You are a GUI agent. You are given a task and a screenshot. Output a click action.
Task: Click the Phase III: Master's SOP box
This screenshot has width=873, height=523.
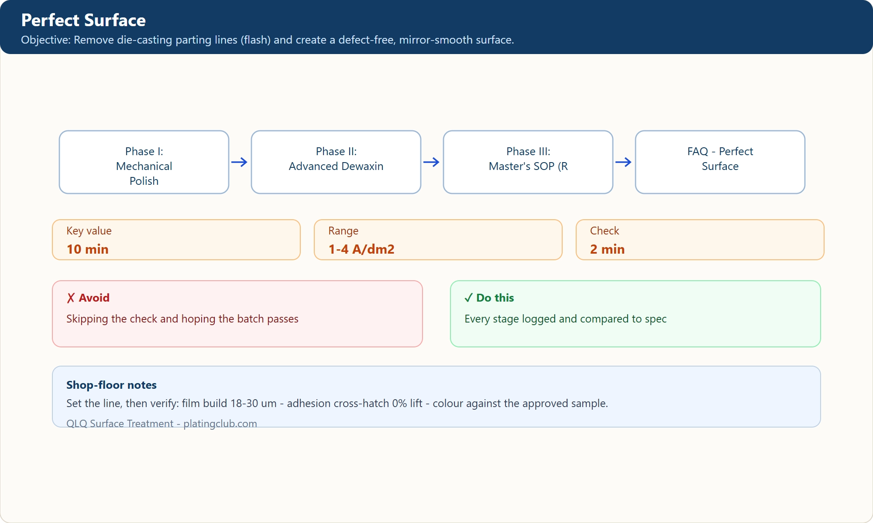(528, 162)
